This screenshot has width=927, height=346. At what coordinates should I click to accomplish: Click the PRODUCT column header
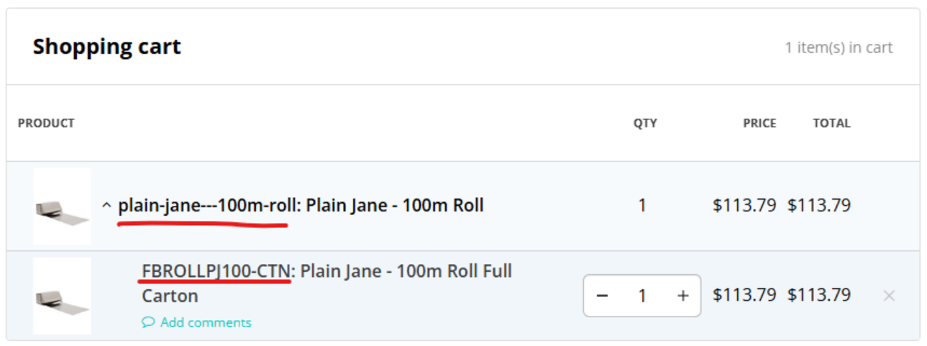pos(46,123)
